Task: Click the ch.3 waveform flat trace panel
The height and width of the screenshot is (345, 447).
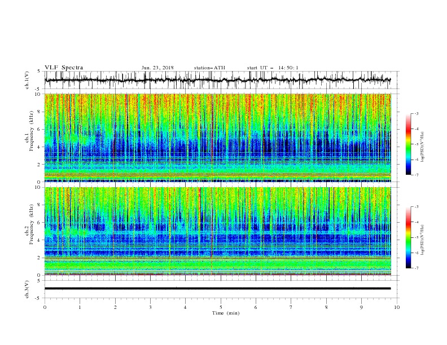Action: 222,289
